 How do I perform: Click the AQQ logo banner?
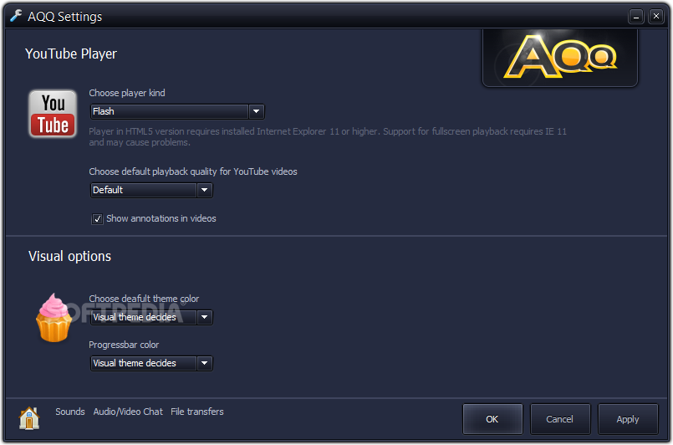pyautogui.click(x=560, y=57)
